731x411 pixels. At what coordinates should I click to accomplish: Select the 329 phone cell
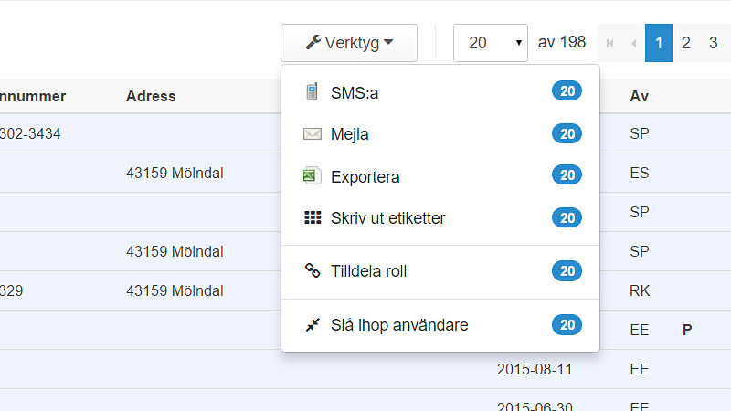[12, 290]
